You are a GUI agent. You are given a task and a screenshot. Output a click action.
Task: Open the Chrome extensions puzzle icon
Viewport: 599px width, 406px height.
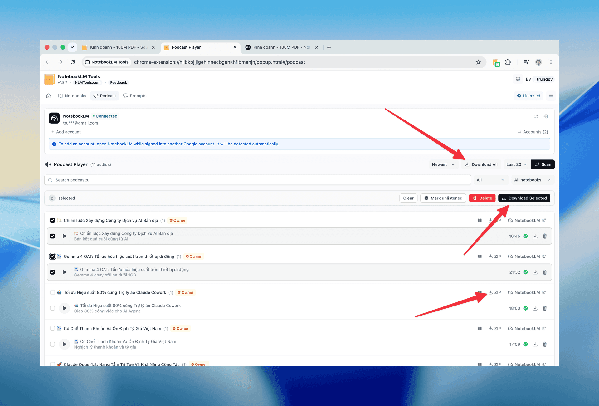tap(508, 62)
